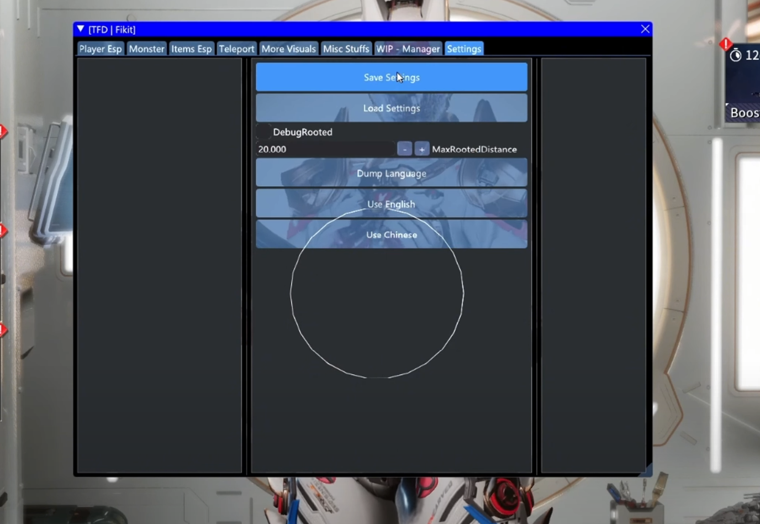Viewport: 760px width, 524px height.
Task: Switch to the Misc Stuffs tab
Action: coord(346,49)
